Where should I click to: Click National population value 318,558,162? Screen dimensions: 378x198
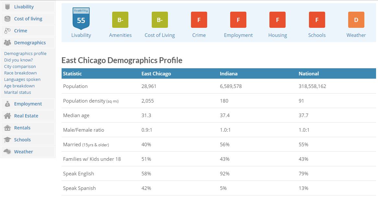point(312,86)
